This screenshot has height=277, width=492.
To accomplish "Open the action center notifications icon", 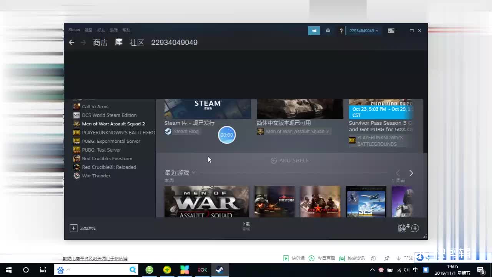I will 480,270.
